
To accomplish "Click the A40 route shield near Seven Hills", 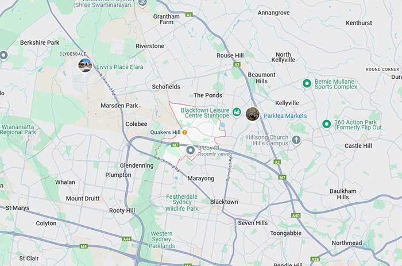I will (296, 215).
